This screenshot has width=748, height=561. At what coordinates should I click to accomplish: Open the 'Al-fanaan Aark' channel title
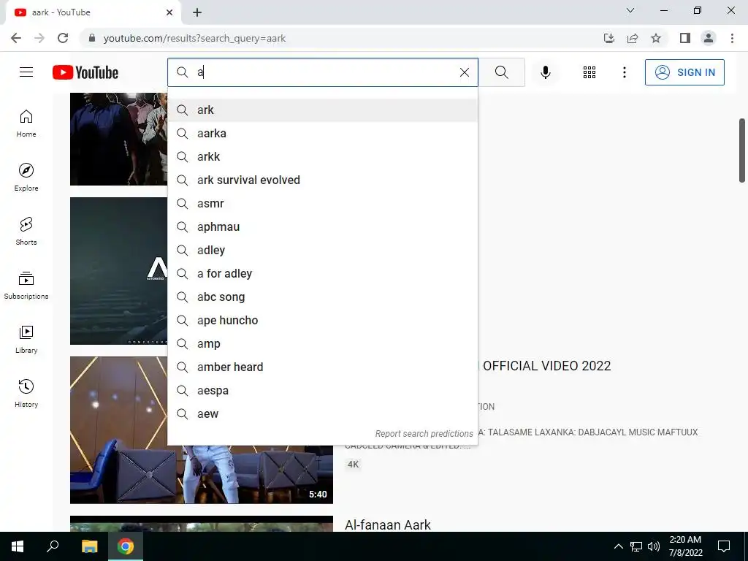388,524
